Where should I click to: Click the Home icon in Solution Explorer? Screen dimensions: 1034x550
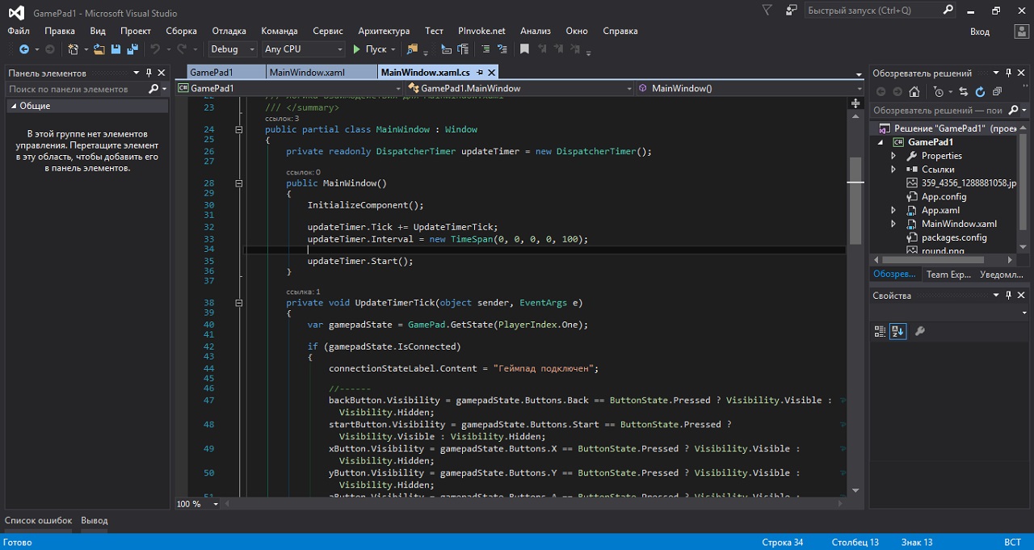click(914, 92)
